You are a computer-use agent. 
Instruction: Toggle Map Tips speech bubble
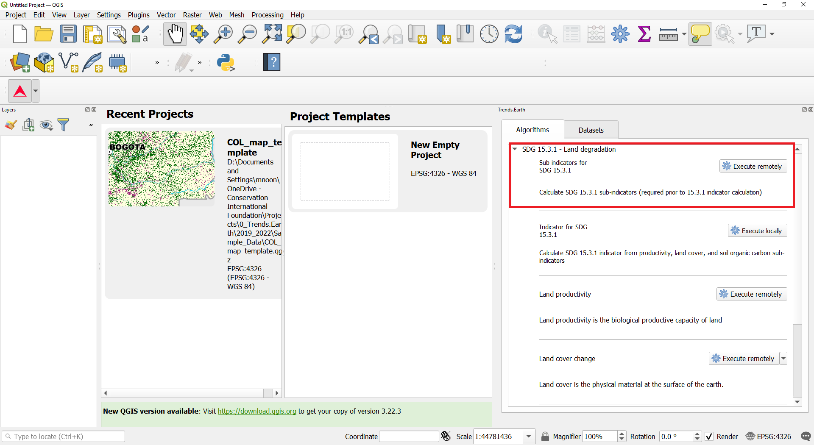tap(700, 34)
